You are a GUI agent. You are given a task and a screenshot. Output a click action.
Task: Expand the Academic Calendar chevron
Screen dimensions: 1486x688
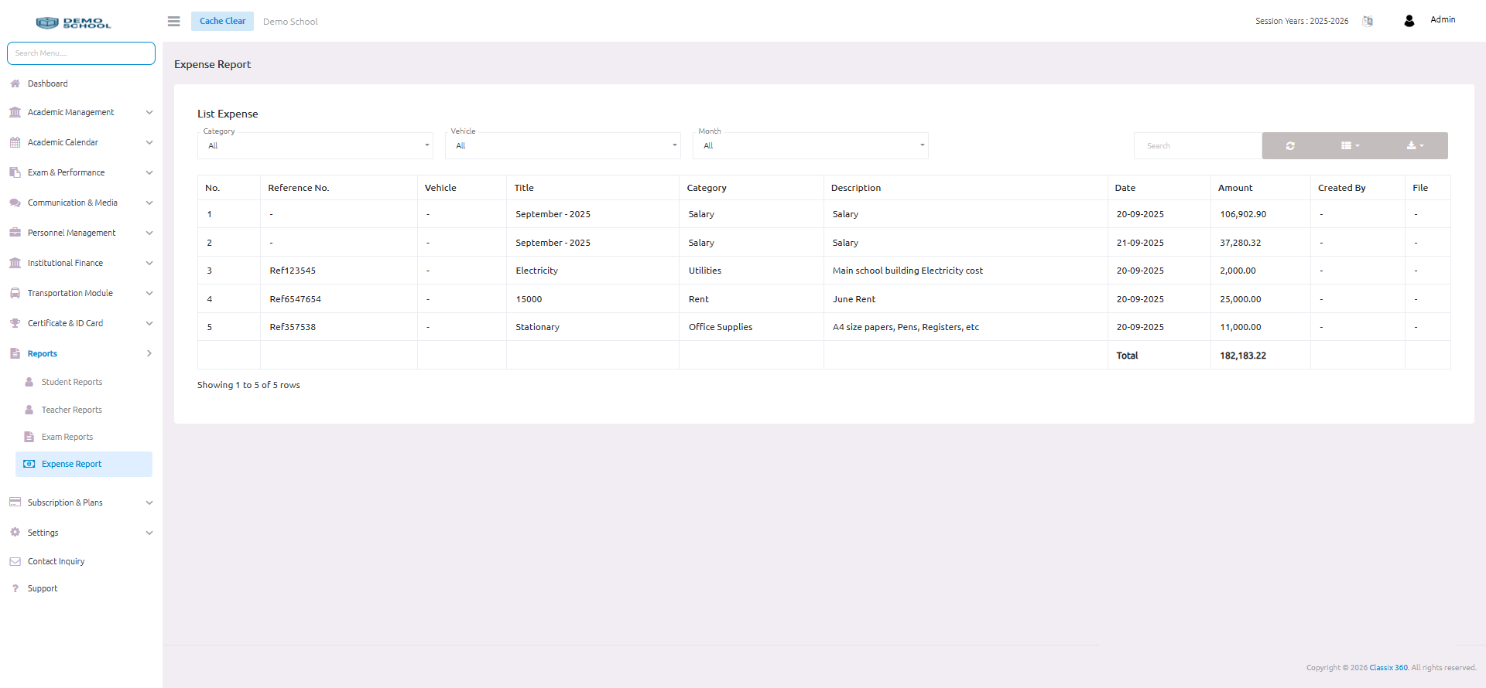pyautogui.click(x=149, y=142)
